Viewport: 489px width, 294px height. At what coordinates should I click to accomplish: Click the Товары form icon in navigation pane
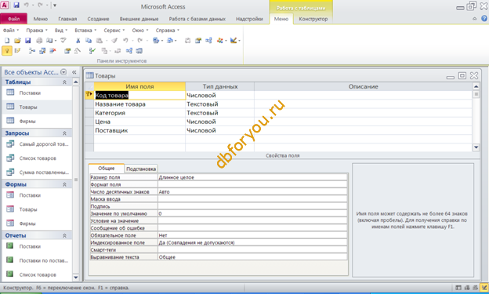(10, 209)
